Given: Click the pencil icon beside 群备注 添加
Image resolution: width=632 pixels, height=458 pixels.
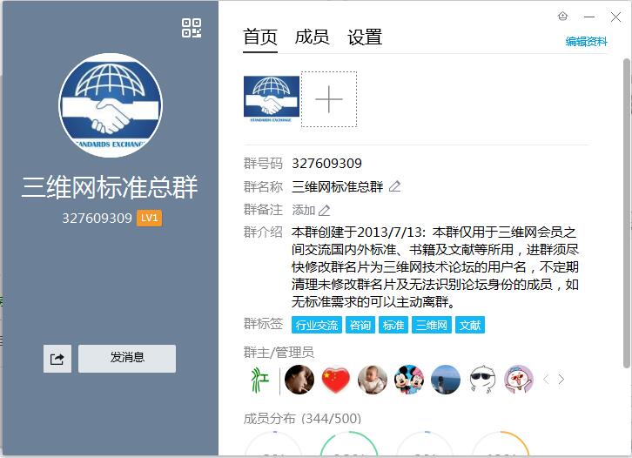Looking at the screenshot, I should tap(325, 210).
